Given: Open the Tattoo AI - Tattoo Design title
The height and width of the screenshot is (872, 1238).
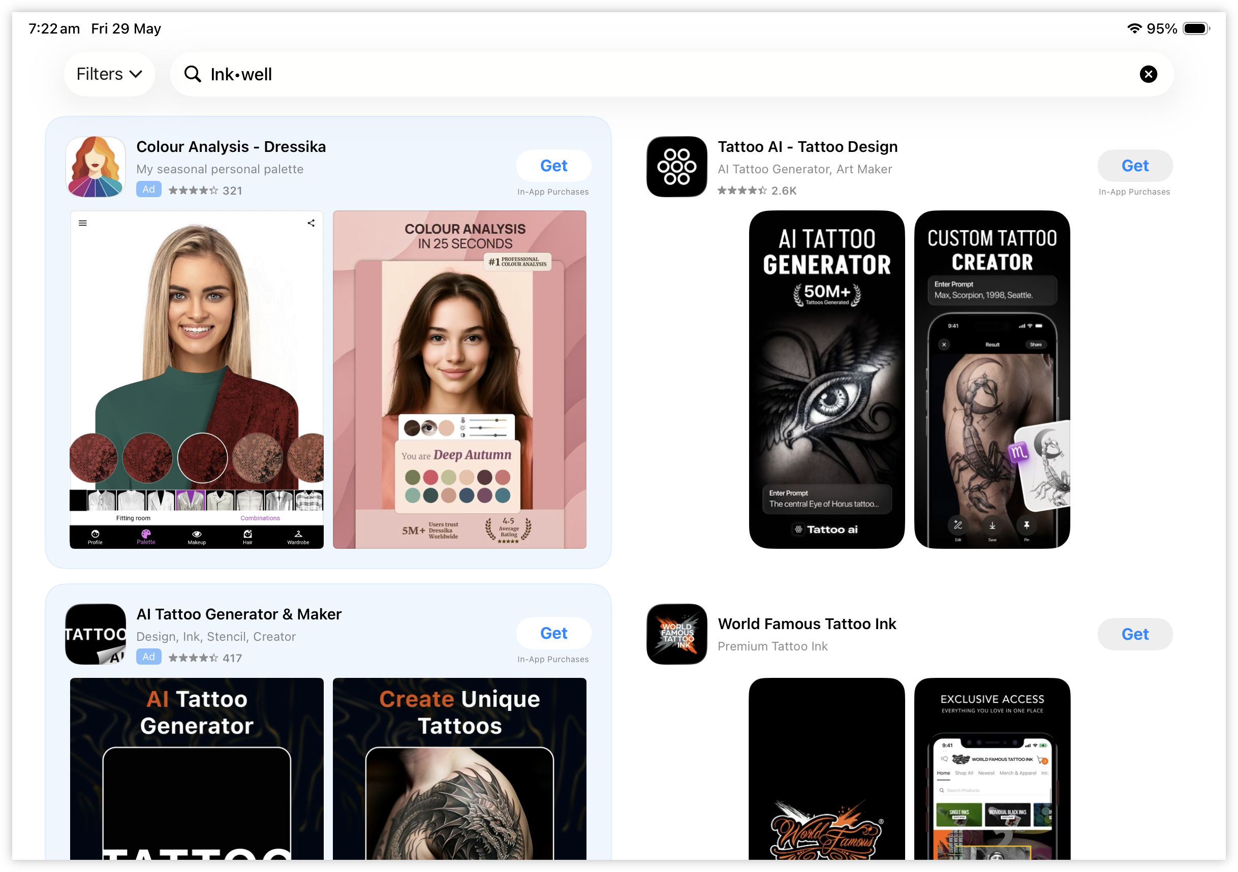Looking at the screenshot, I should 808,147.
